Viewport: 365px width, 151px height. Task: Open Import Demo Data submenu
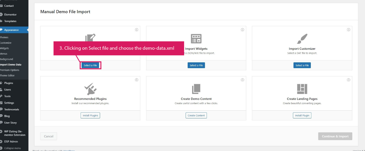click(11, 64)
